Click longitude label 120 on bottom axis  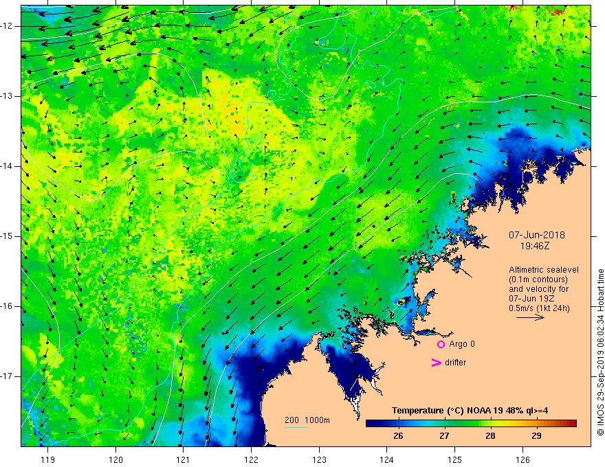point(115,459)
